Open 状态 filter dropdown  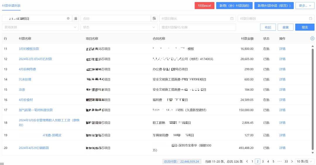119,27
